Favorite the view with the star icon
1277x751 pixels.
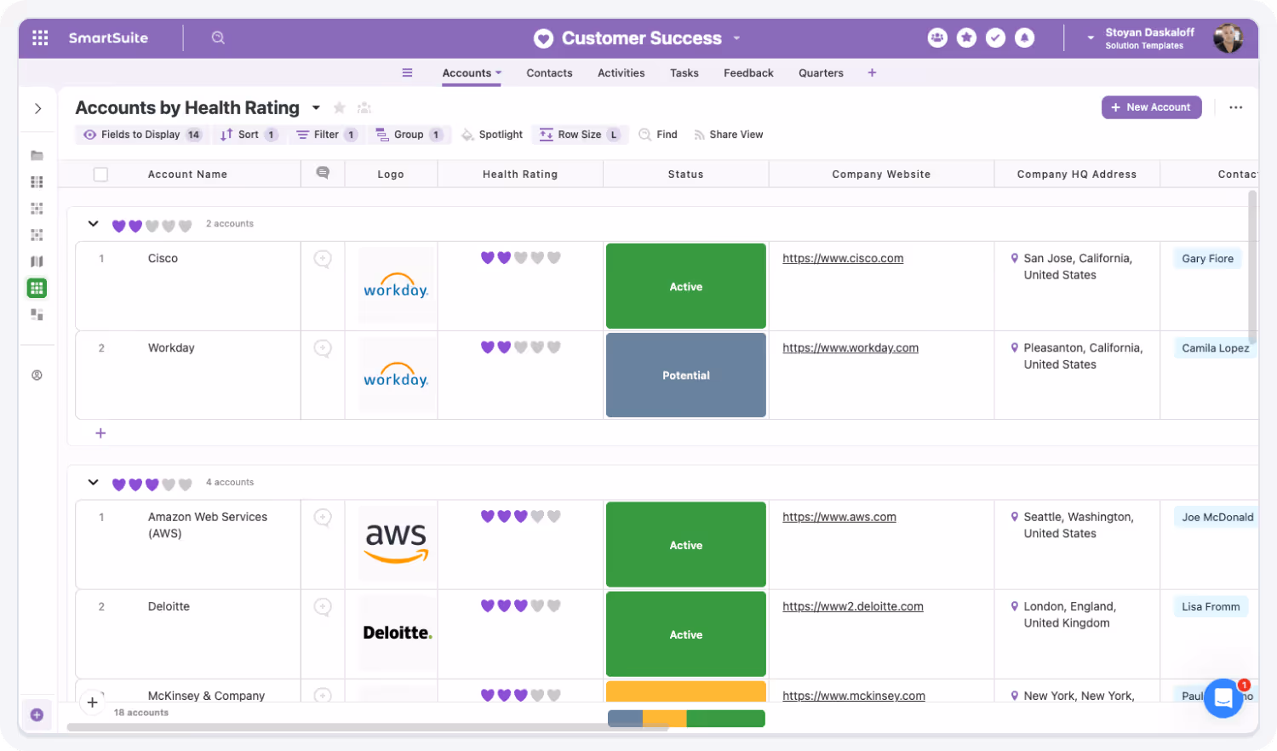click(339, 107)
